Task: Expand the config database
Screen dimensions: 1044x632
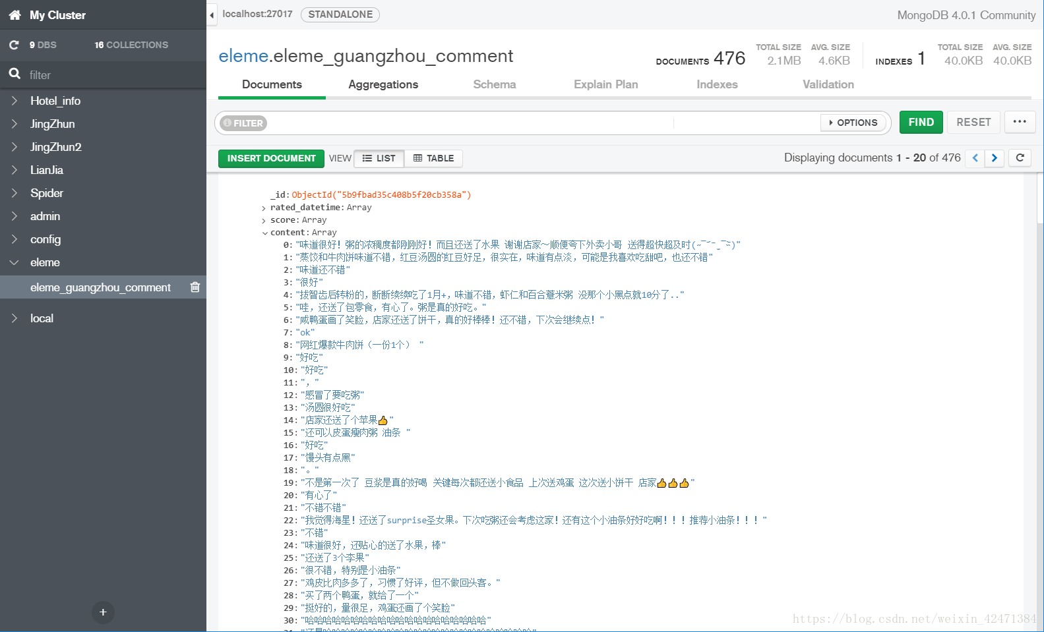Action: coord(14,239)
